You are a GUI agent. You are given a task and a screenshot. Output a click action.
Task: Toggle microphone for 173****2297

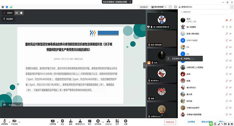pos(227,41)
